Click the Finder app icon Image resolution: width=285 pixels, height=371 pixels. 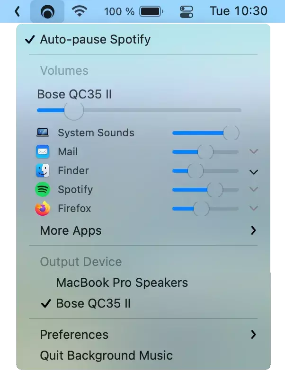[x=43, y=170]
